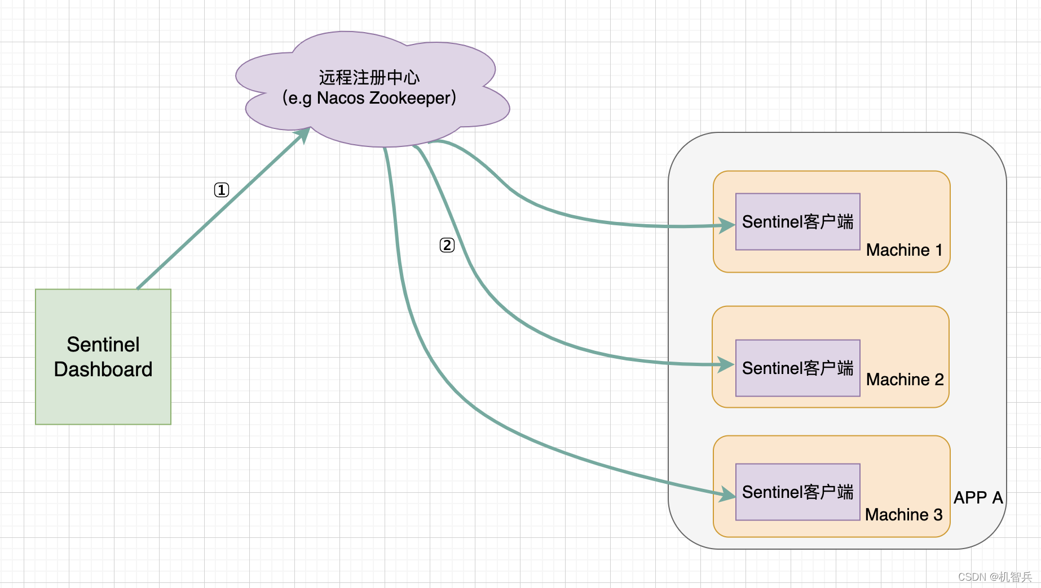The height and width of the screenshot is (588, 1041).
Task: Select the Sentinel Dashboard green box
Action: (x=103, y=357)
